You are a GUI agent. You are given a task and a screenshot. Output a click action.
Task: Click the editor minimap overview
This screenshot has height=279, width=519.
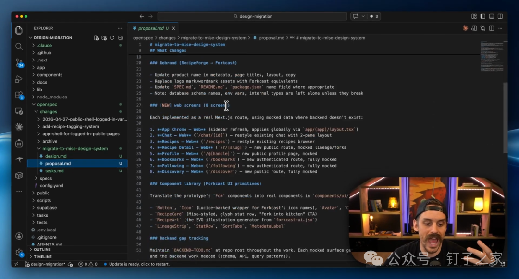click(492, 56)
